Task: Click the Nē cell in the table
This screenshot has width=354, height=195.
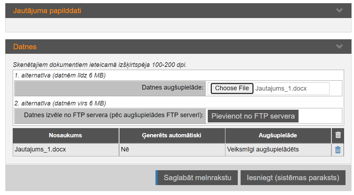Action: 125,149
